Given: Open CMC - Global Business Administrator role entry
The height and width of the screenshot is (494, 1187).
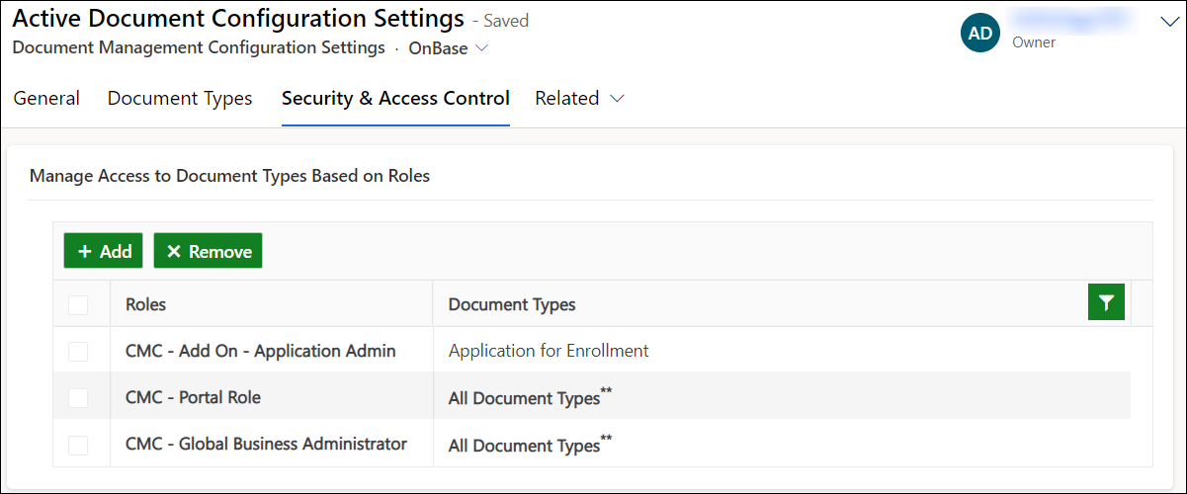Looking at the screenshot, I should tap(266, 444).
